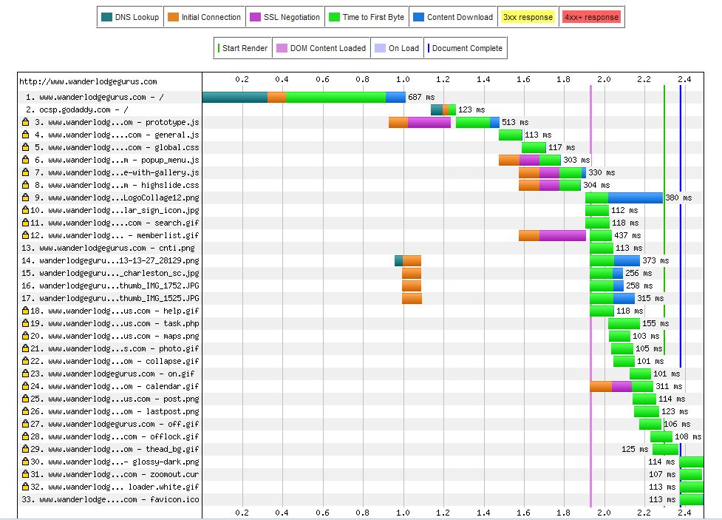
Task: Select the padlock icon beside favicon.ico
Action: click(x=25, y=499)
